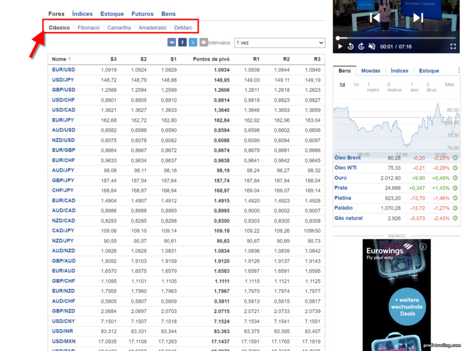Open the Intervalos dropdown showing 1 vez
Screen dimensions: 464x351
[279, 43]
